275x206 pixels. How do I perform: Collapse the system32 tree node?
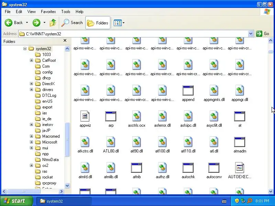(x=25, y=48)
